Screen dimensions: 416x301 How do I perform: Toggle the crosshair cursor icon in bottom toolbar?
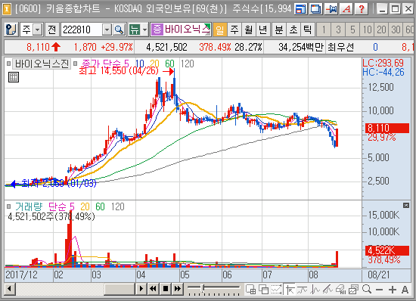290,290
